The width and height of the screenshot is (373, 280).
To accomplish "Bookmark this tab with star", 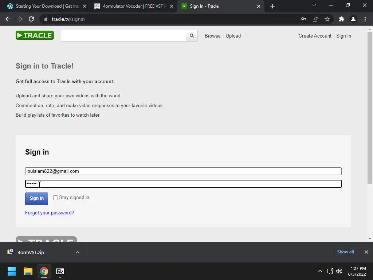I will point(327,19).
